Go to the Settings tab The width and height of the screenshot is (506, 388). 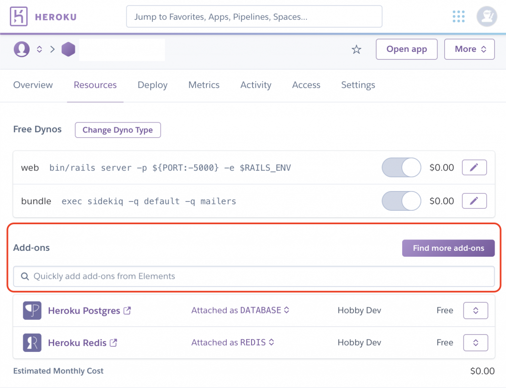[358, 85]
